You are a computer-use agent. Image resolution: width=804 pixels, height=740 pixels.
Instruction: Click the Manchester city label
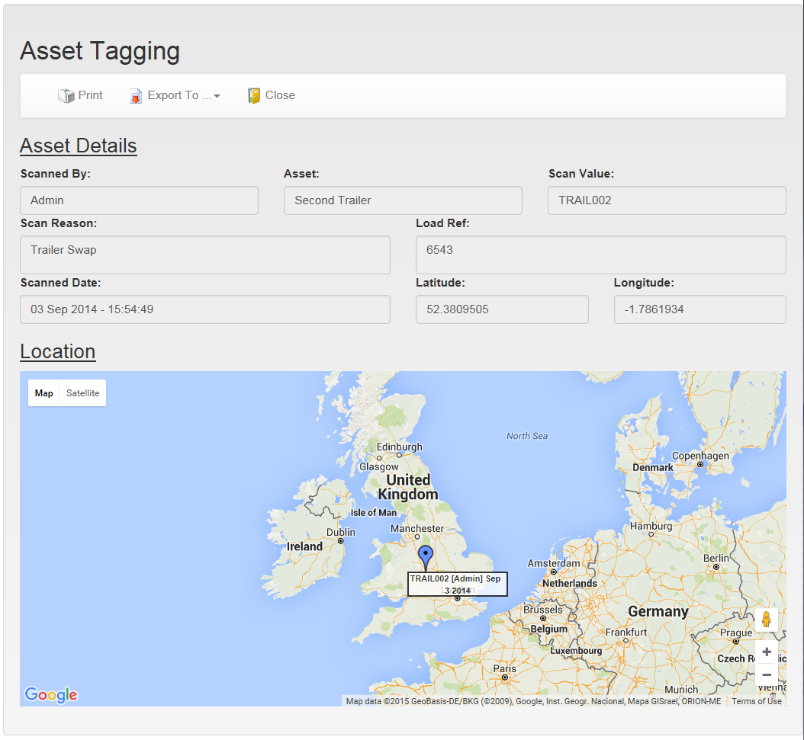coord(417,528)
